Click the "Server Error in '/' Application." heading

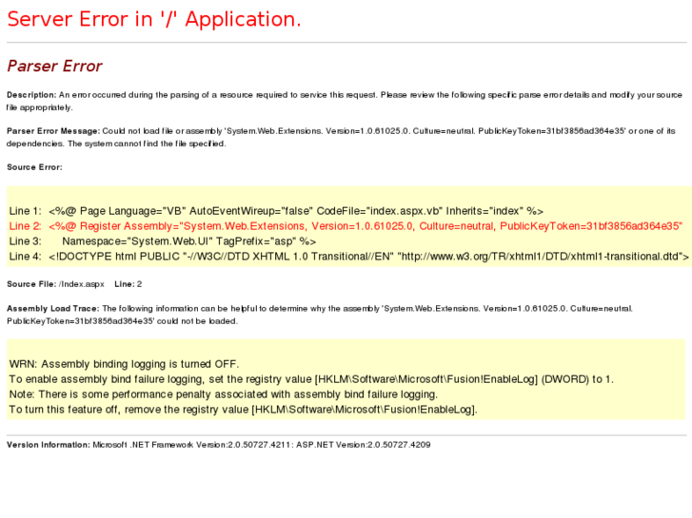tap(154, 19)
